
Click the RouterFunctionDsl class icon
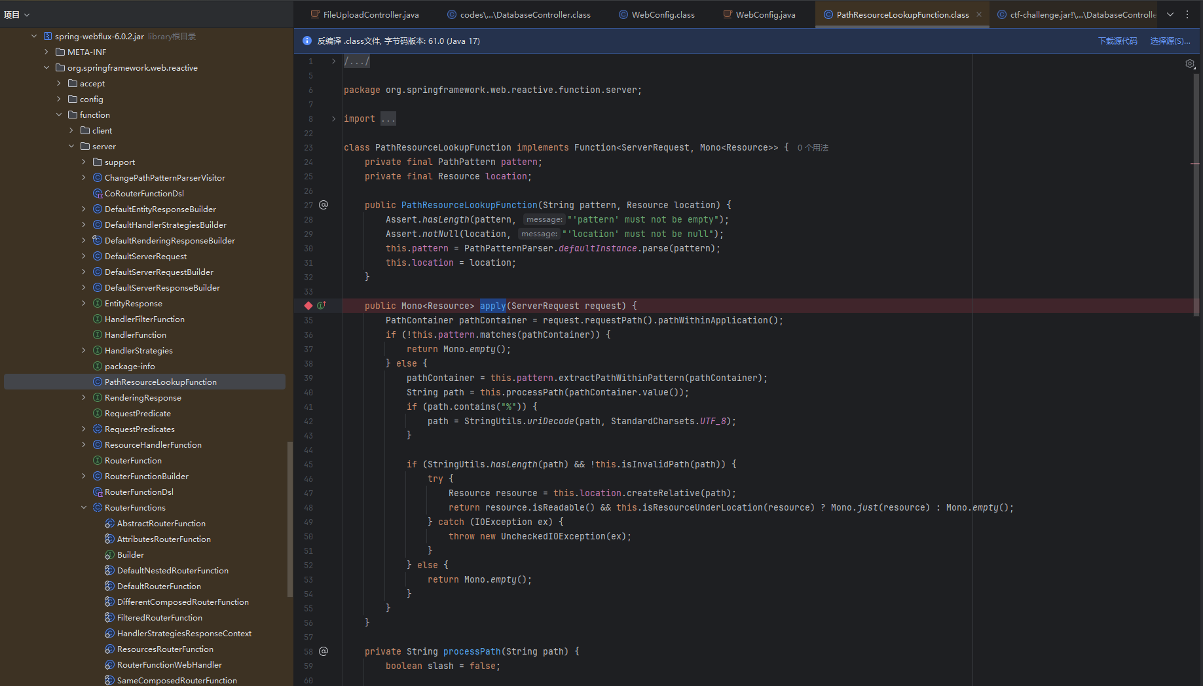coord(98,492)
